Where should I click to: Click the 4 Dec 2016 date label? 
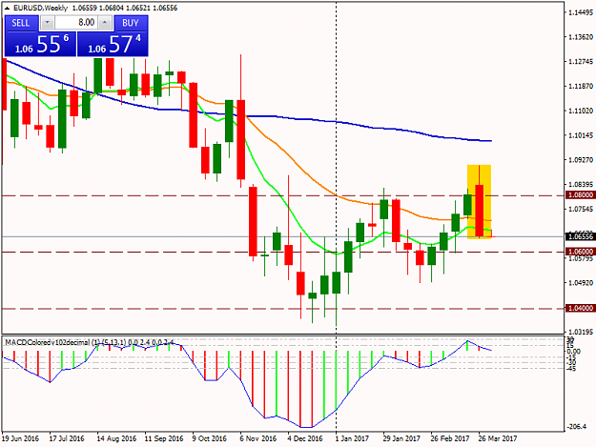click(x=305, y=438)
